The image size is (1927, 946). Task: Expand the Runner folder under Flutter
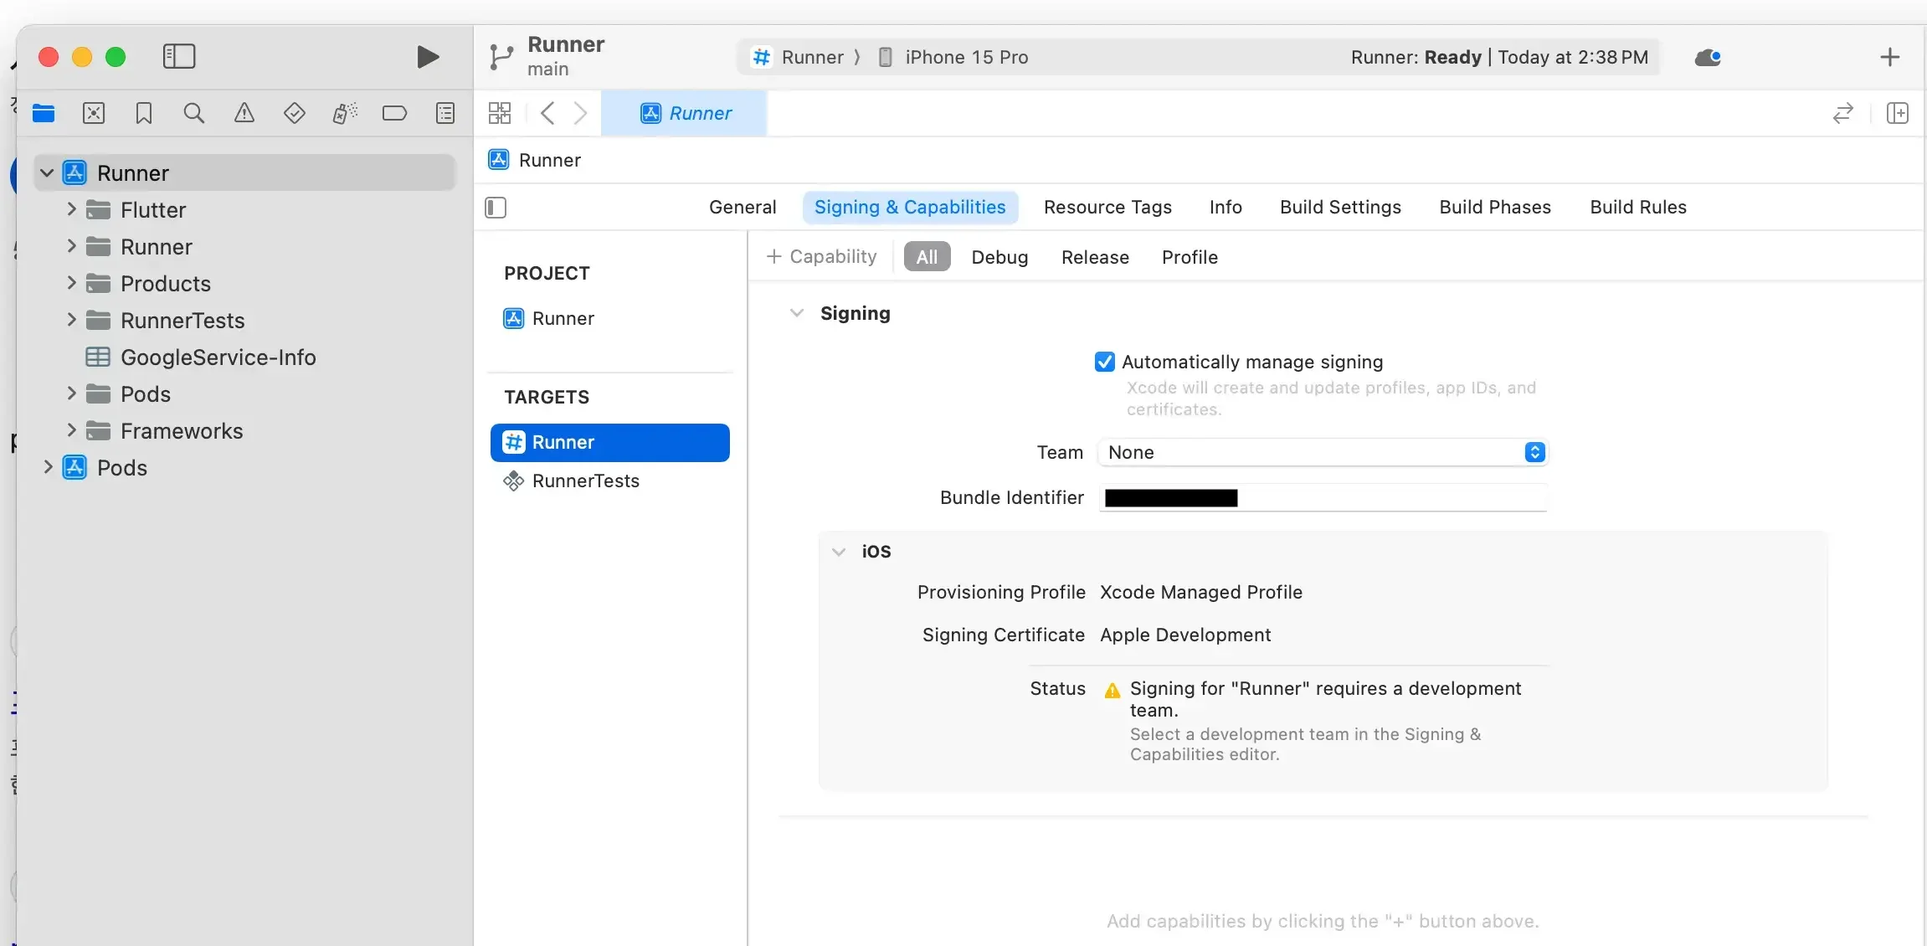click(71, 246)
